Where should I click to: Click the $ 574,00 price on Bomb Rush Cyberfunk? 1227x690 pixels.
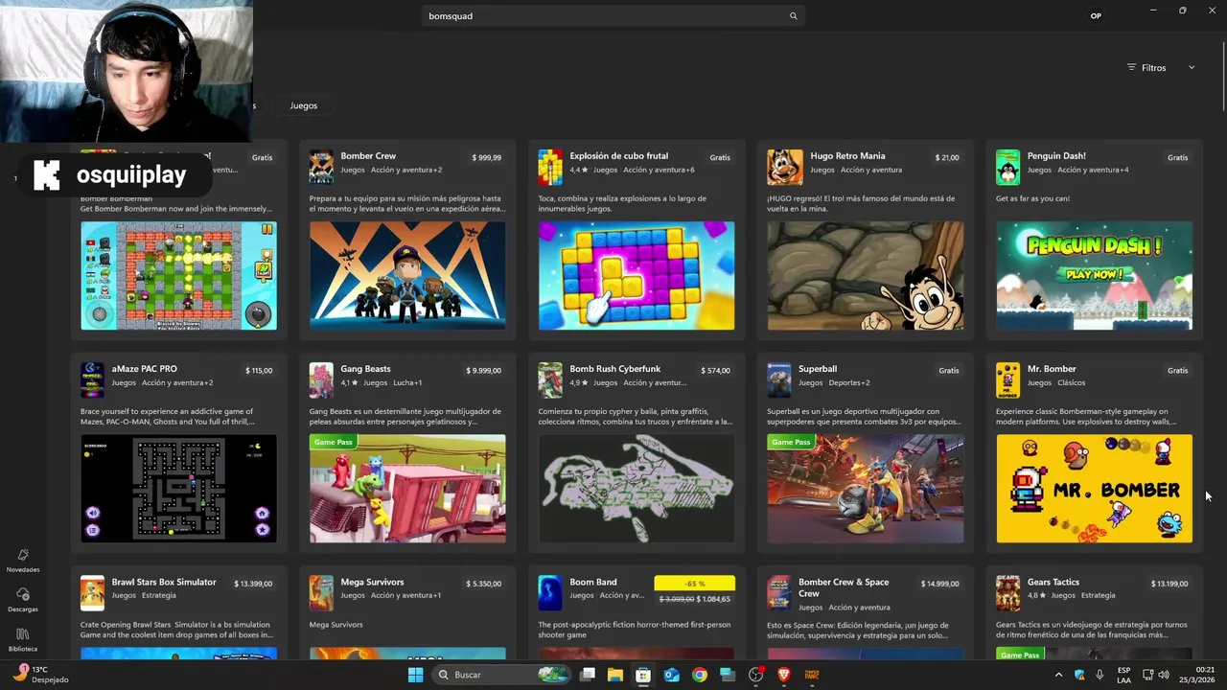pos(716,371)
